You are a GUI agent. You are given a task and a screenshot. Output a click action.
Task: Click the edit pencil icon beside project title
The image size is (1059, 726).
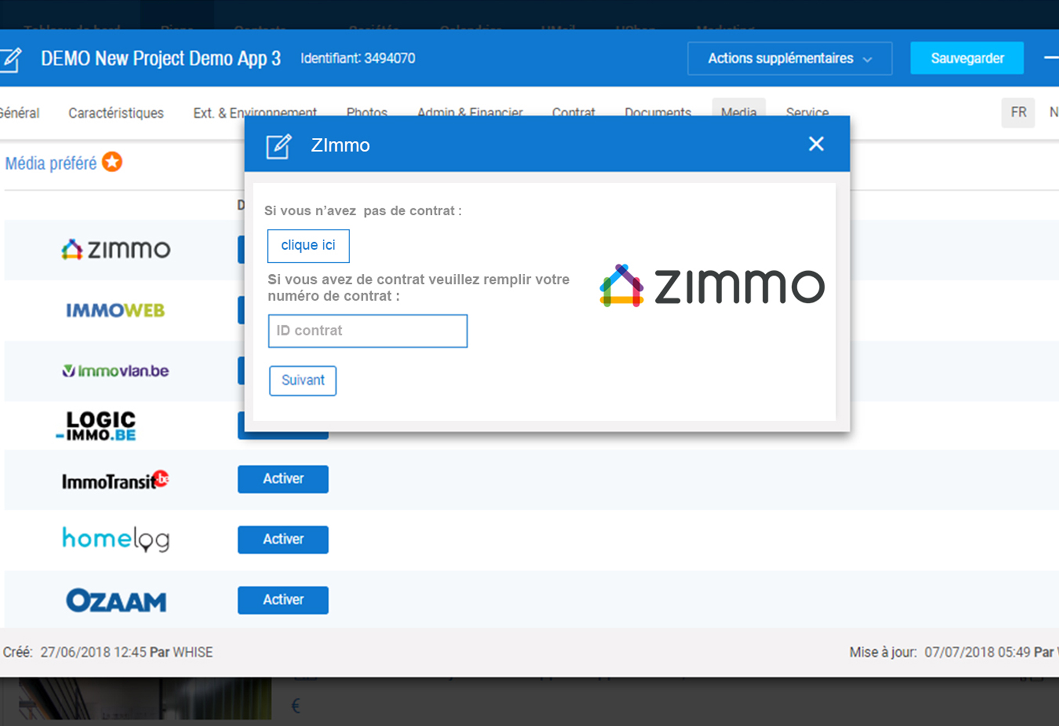coord(11,59)
